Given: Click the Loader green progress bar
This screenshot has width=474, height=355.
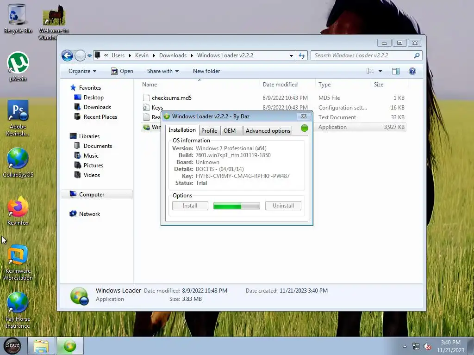Looking at the screenshot, I should click(x=237, y=206).
